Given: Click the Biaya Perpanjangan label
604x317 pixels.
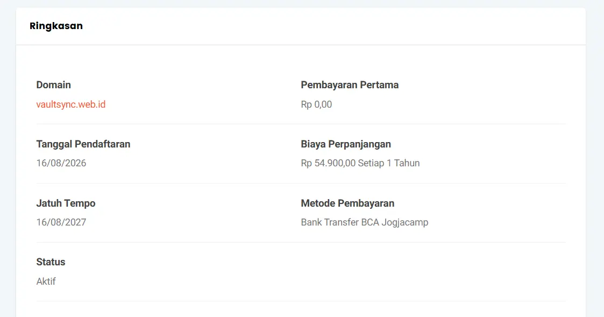Looking at the screenshot, I should pyautogui.click(x=346, y=144).
